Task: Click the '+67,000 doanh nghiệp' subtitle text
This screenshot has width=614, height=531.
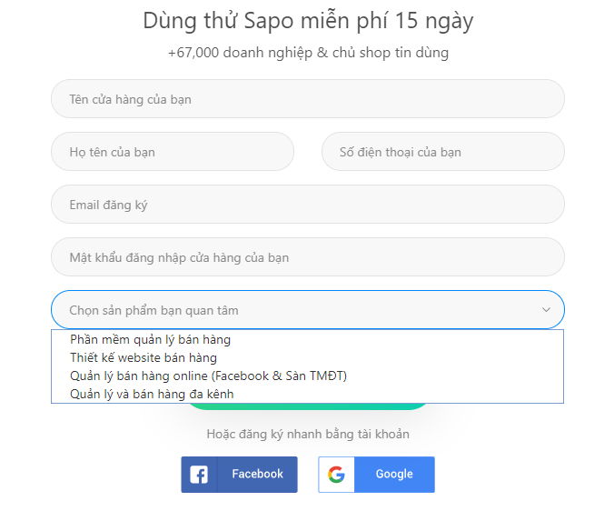Action: [x=240, y=53]
